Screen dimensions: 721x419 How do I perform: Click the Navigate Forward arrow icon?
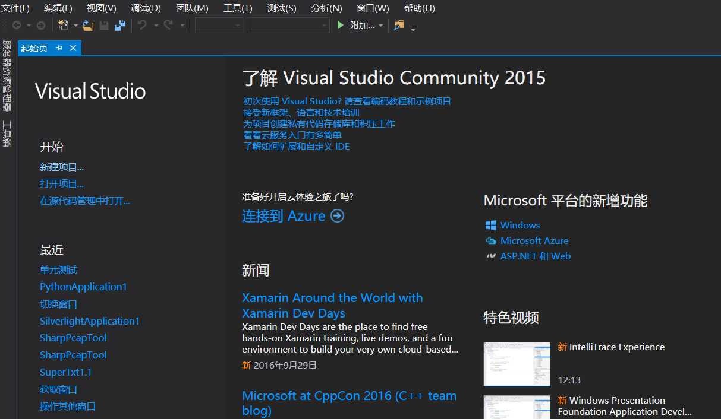coord(41,26)
